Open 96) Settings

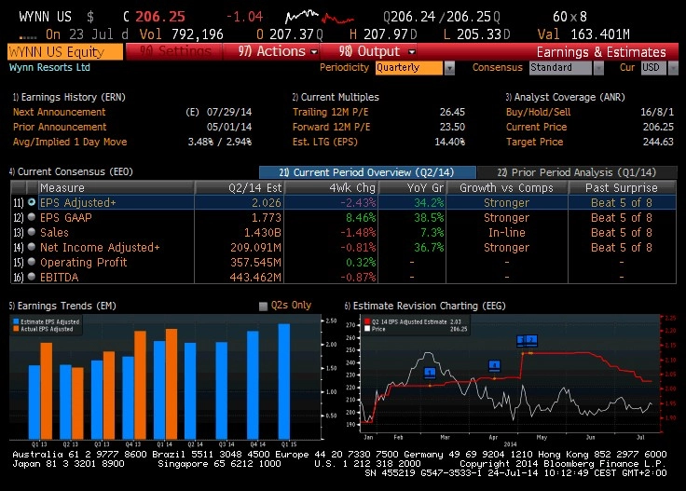(174, 51)
